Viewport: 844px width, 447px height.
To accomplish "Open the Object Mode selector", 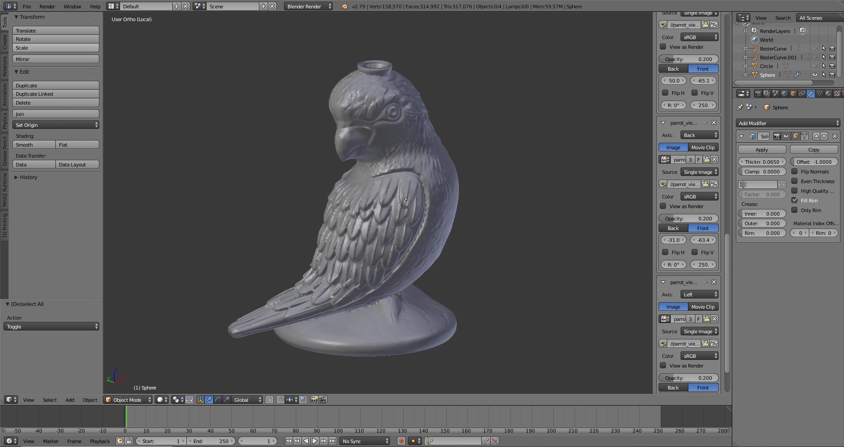I will (x=128, y=400).
